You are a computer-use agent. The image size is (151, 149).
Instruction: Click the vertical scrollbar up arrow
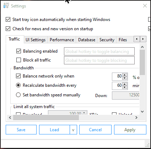[142, 47]
